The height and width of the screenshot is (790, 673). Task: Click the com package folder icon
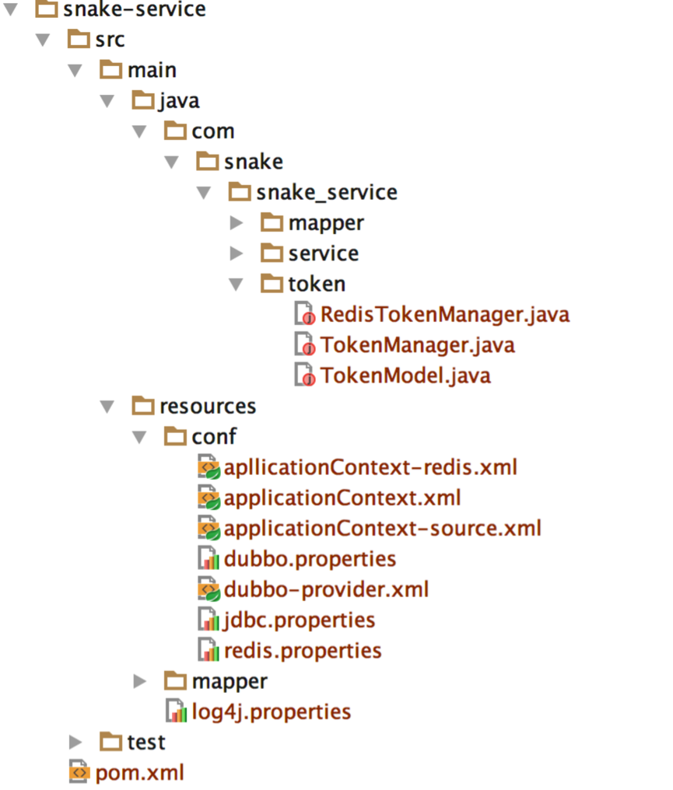175,131
